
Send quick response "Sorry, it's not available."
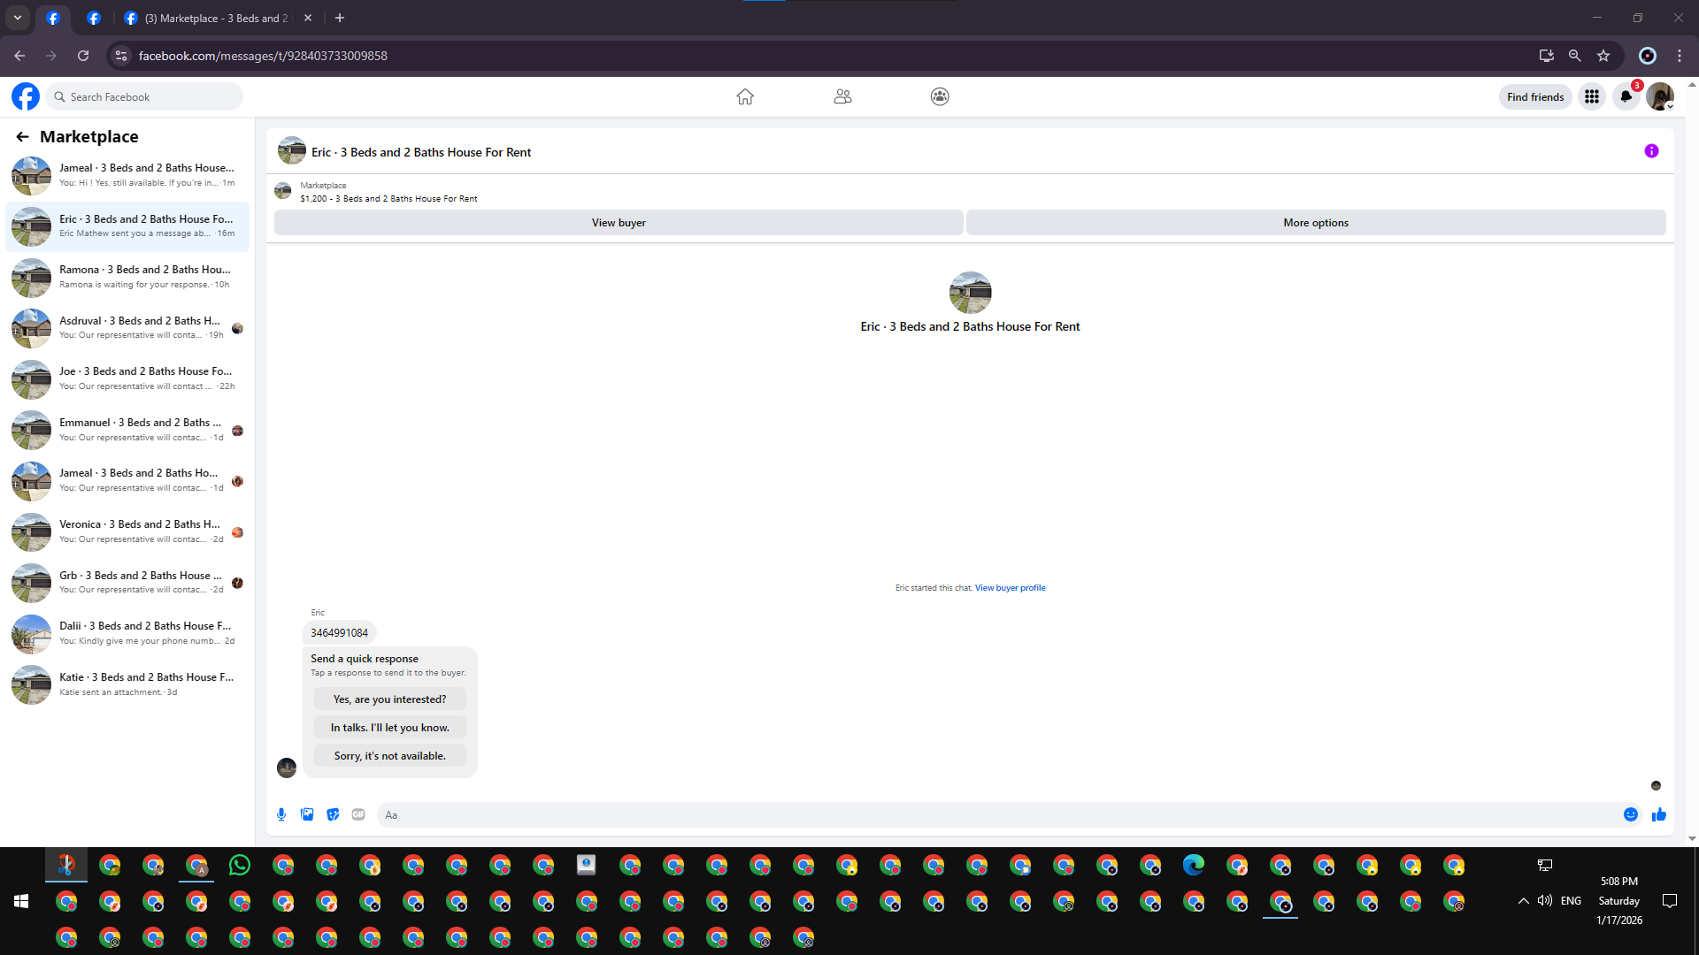coord(389,756)
